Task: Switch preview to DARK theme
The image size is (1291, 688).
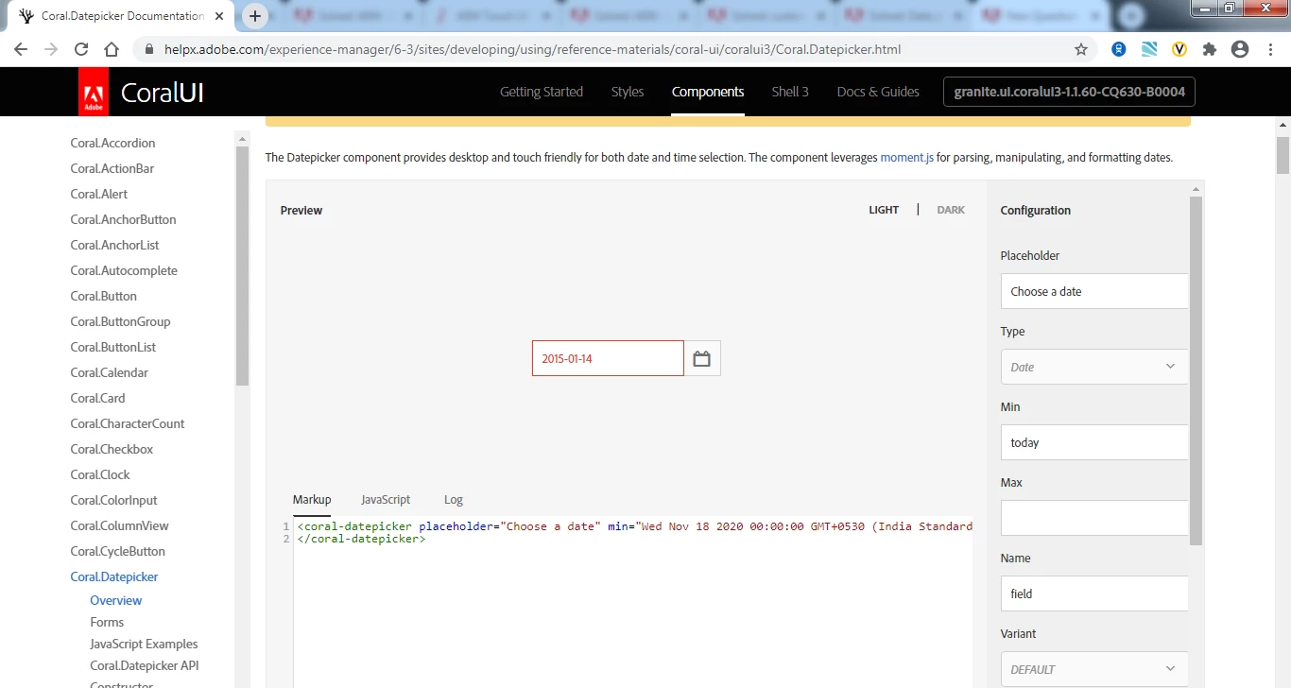Action: click(951, 210)
